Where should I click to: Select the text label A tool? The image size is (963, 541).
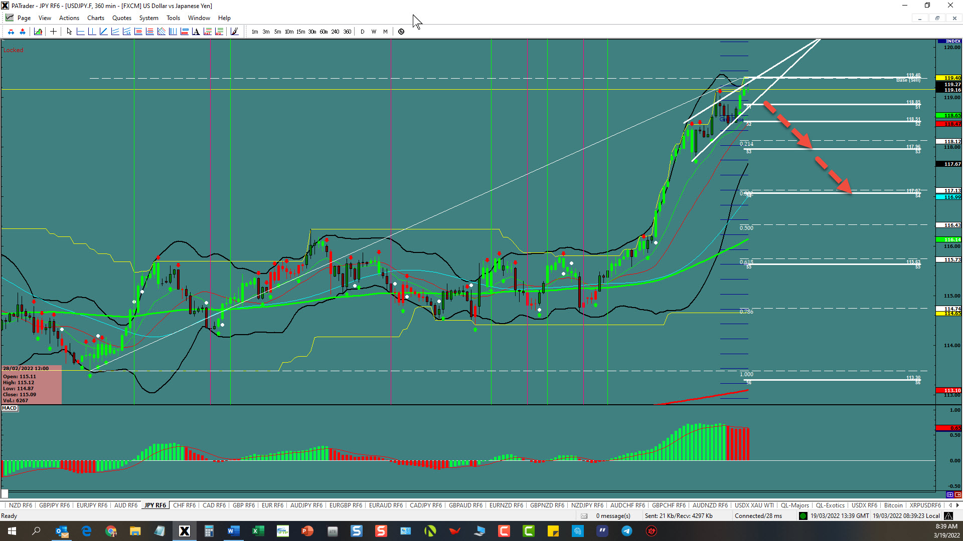pyautogui.click(x=196, y=32)
